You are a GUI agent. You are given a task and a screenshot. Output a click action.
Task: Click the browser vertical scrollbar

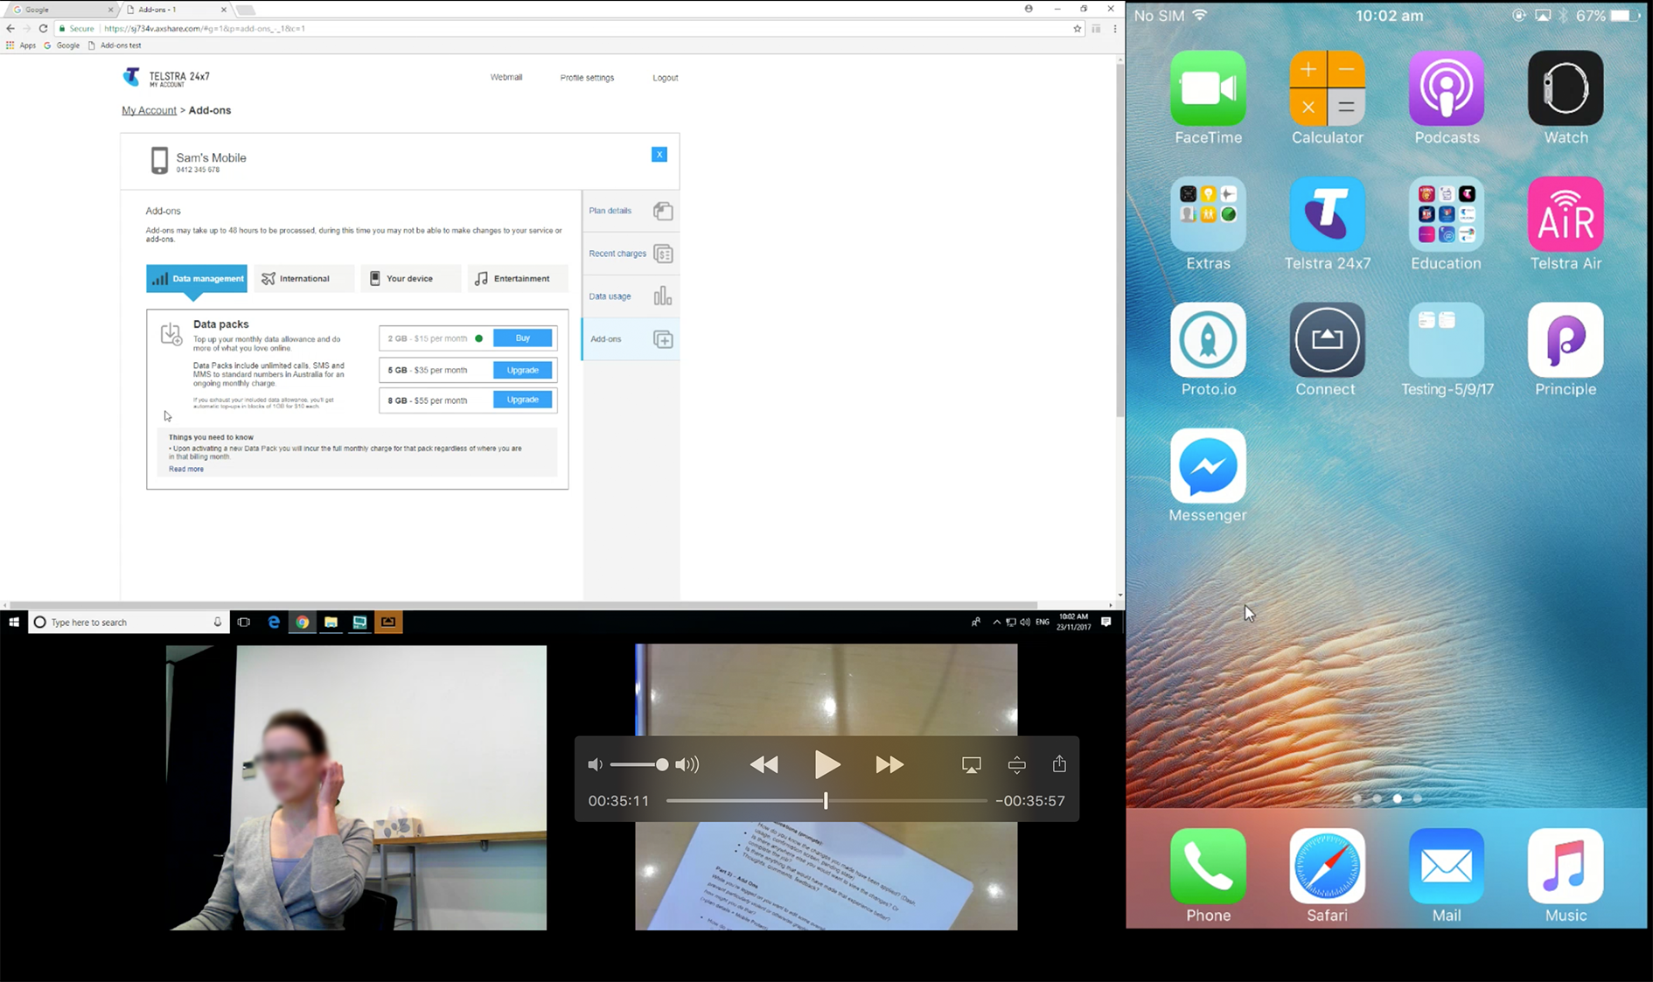coord(1119,240)
